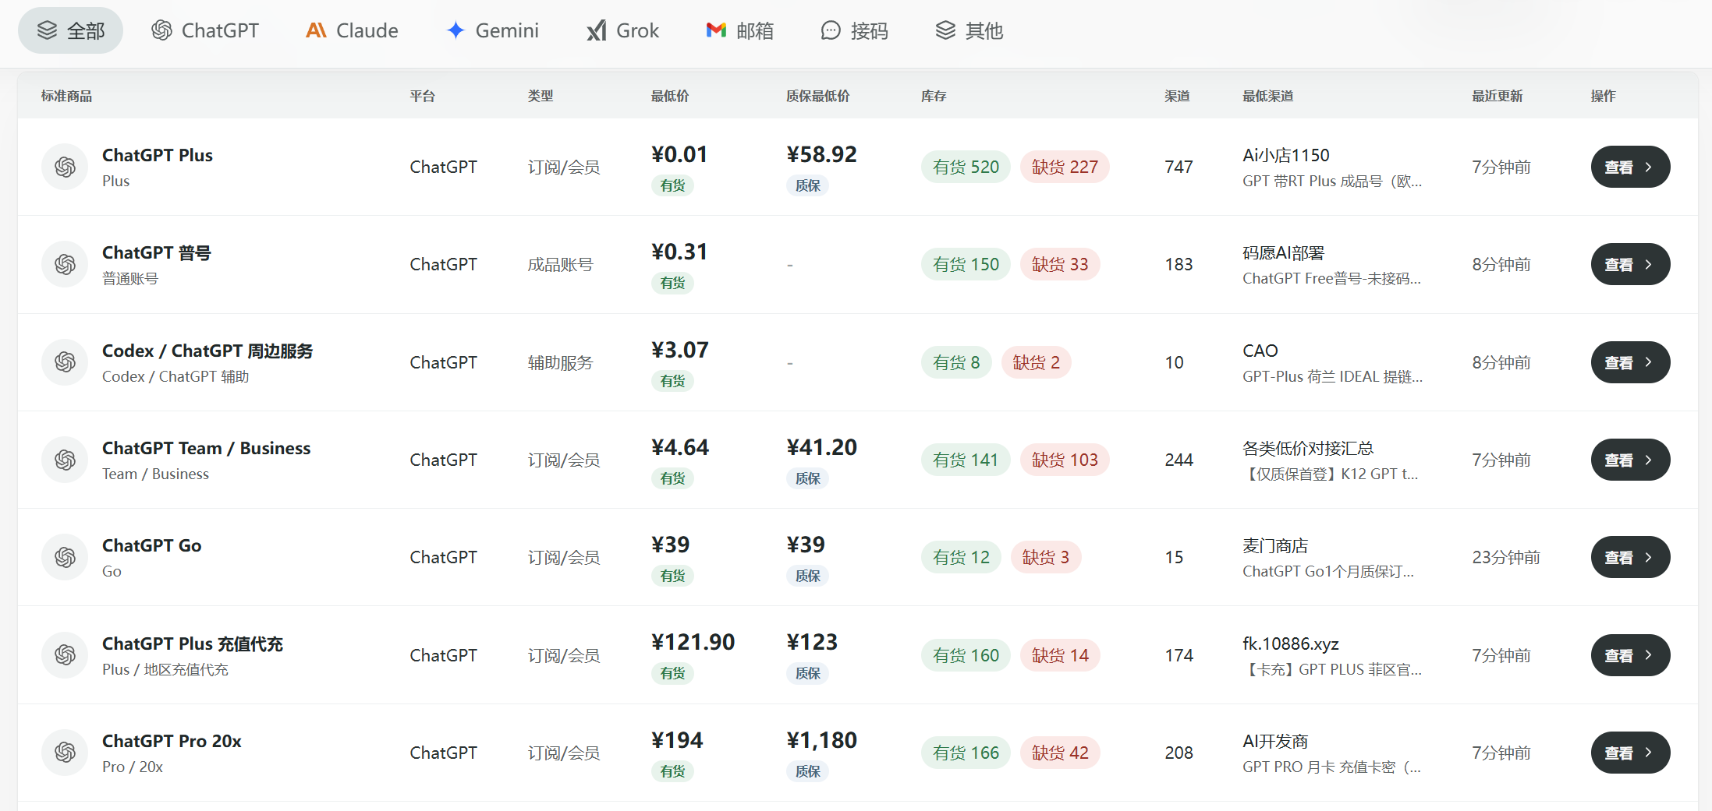The image size is (1712, 811).
Task: Click the 标准商品 column header
Action: (x=66, y=96)
